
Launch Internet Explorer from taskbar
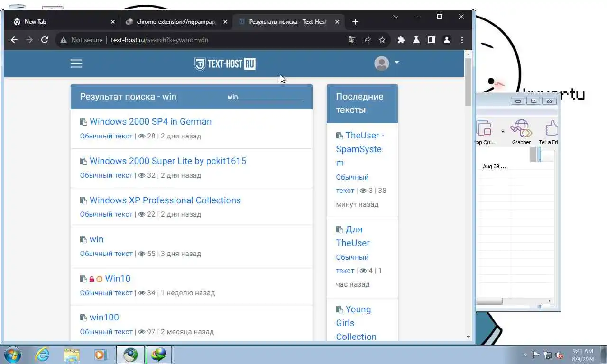[42, 355]
